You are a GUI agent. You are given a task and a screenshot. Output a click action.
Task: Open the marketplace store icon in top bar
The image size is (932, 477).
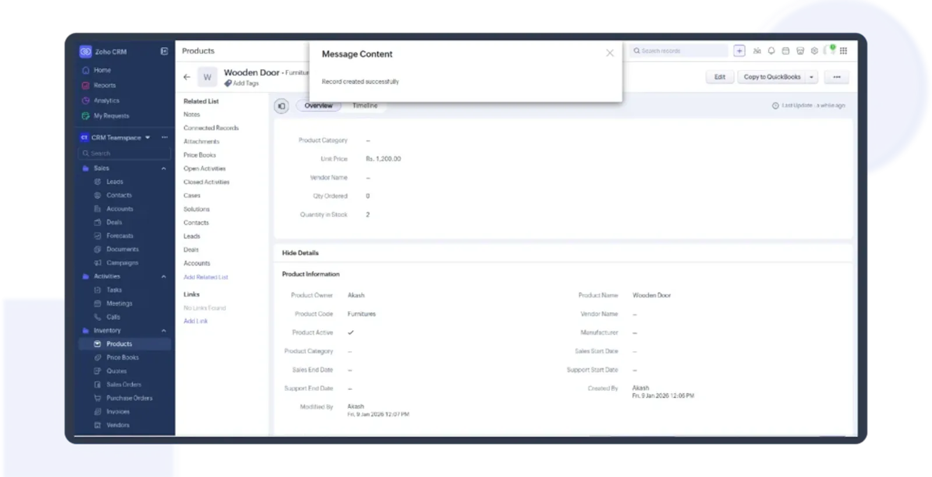[800, 51]
